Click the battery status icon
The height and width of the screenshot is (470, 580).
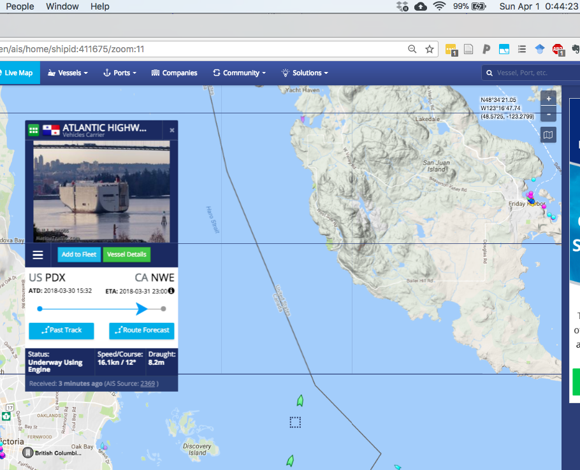(479, 6)
